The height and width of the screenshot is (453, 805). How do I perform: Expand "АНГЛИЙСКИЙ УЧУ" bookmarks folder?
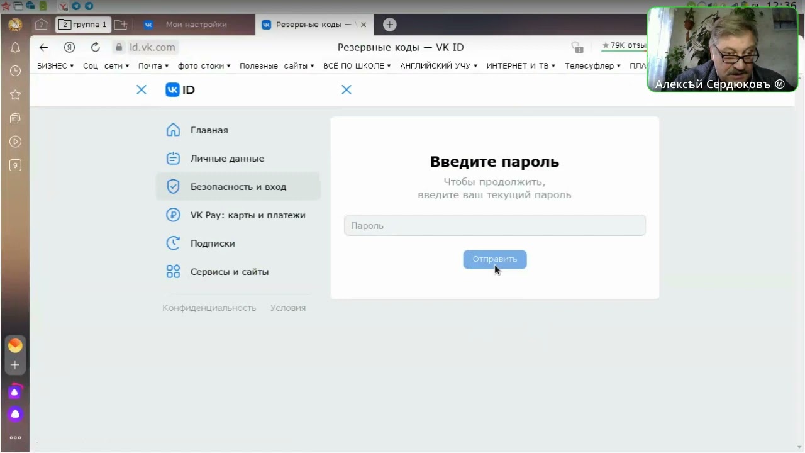tap(439, 65)
